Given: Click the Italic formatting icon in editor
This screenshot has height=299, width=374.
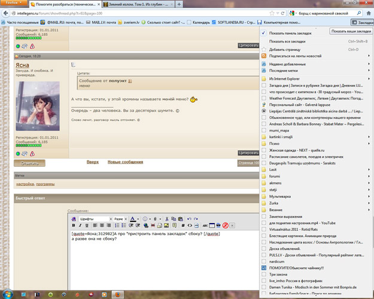Looking at the screenshot, I should (81, 225).
